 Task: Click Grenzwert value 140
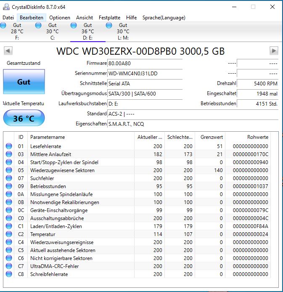pyautogui.click(x=218, y=170)
